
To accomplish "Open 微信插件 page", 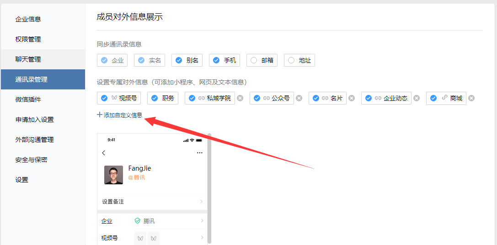I will [43, 99].
